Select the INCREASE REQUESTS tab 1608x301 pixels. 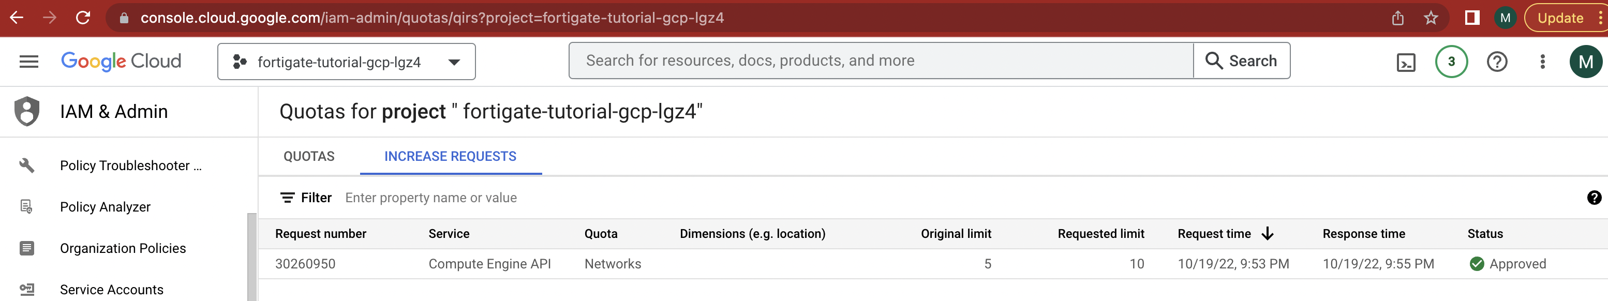click(x=450, y=156)
